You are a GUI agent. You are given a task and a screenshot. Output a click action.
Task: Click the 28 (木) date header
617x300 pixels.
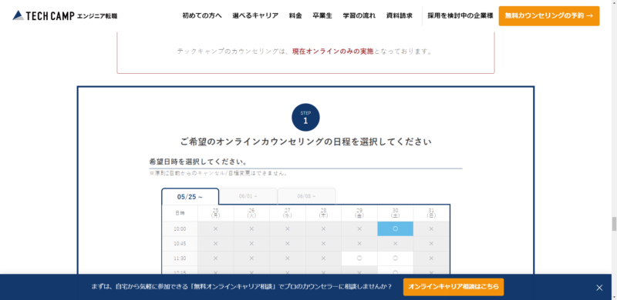[x=323, y=213]
